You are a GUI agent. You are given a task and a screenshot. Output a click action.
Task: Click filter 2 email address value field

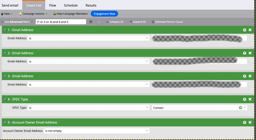(x=199, y=61)
